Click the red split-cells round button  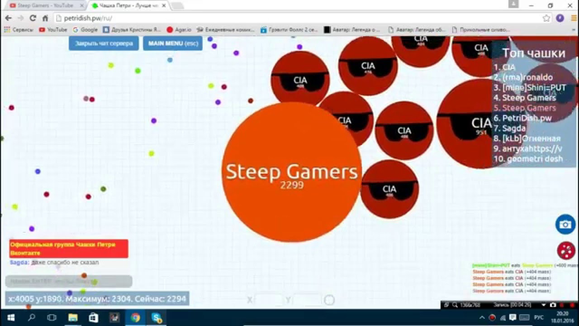[x=566, y=250]
